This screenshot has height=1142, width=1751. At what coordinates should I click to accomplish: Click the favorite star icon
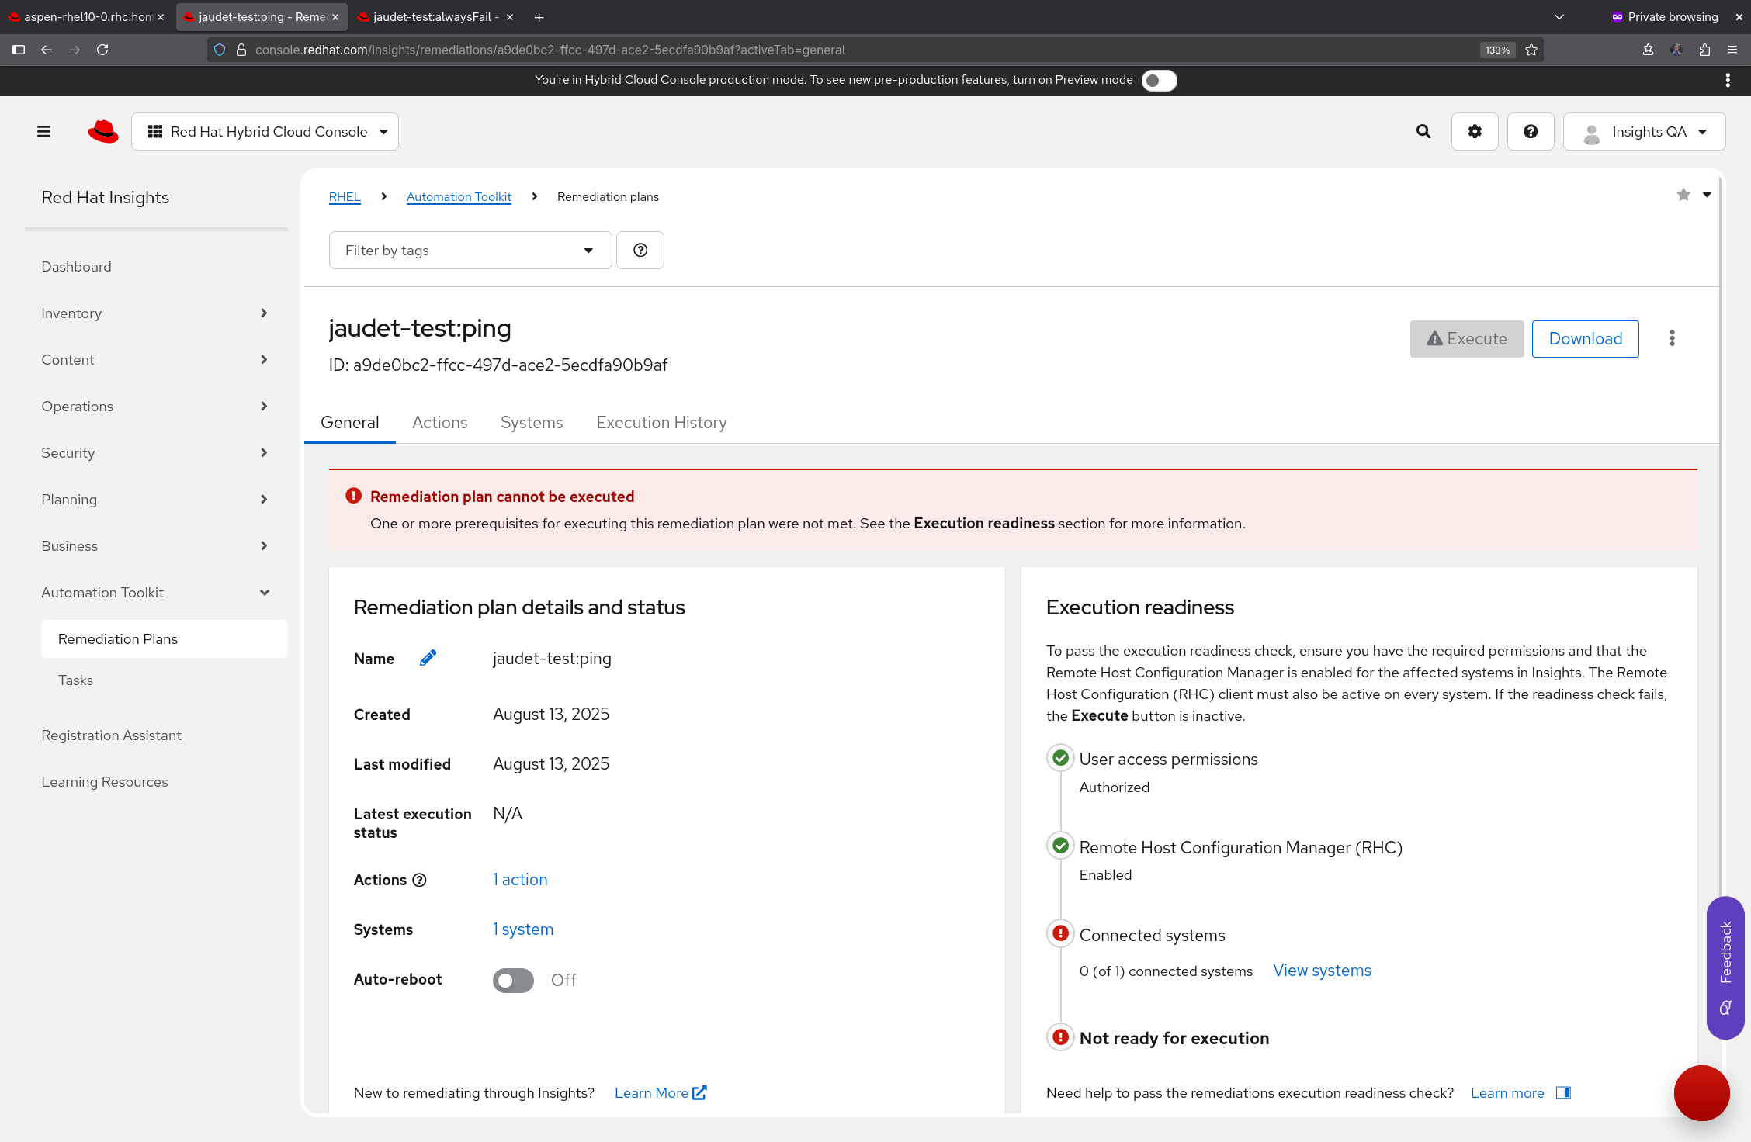coord(1683,195)
